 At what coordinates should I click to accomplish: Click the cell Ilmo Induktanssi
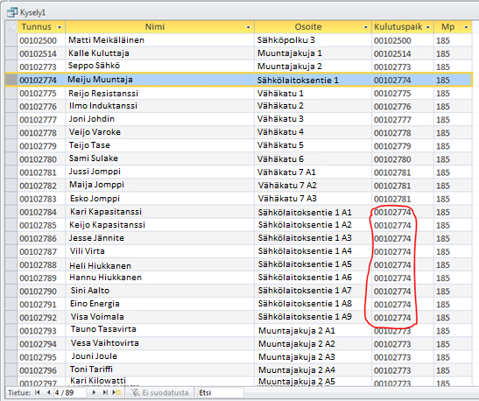[159, 106]
